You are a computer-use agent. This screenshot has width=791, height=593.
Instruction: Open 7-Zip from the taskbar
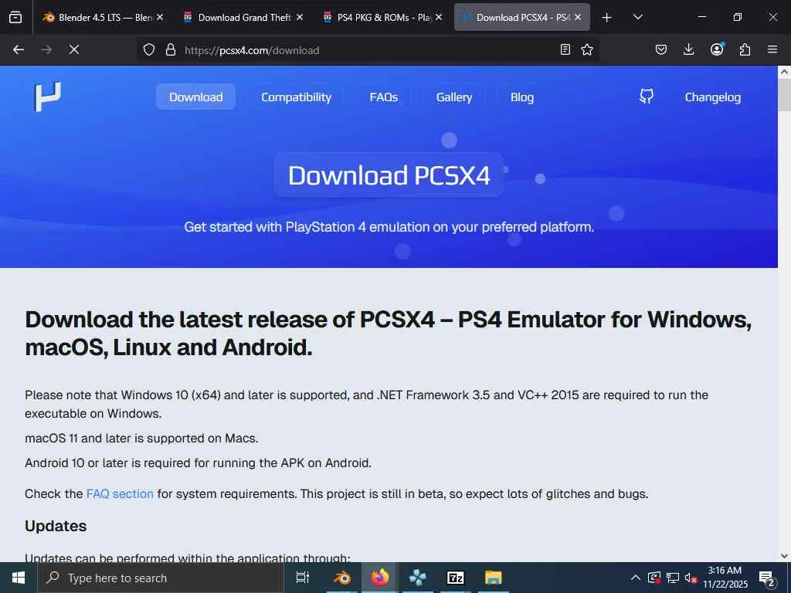[456, 578]
